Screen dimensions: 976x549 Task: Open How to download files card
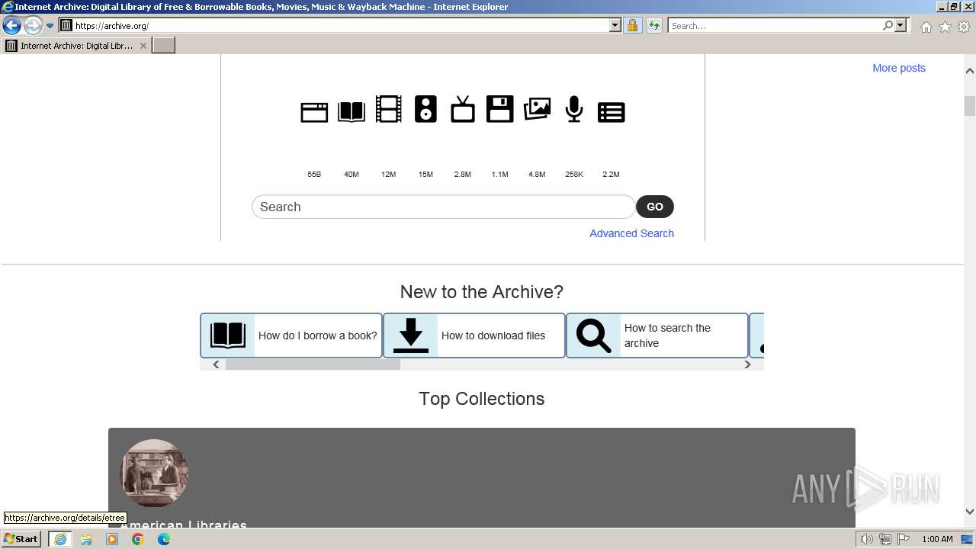click(x=474, y=335)
